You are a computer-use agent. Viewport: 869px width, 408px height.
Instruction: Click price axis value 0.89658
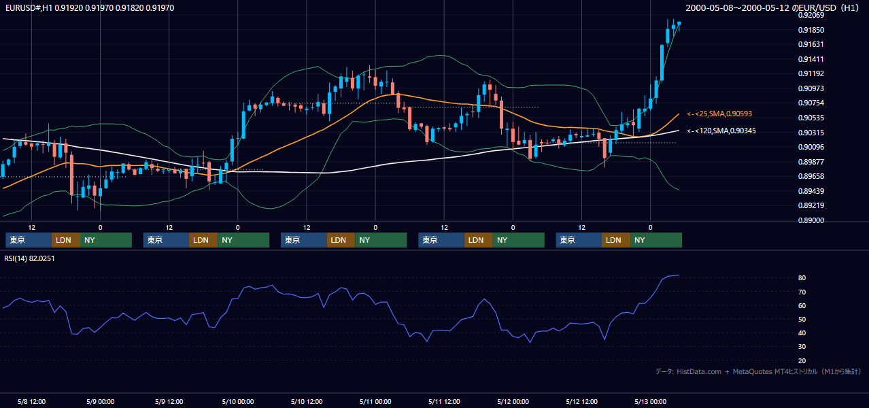811,176
